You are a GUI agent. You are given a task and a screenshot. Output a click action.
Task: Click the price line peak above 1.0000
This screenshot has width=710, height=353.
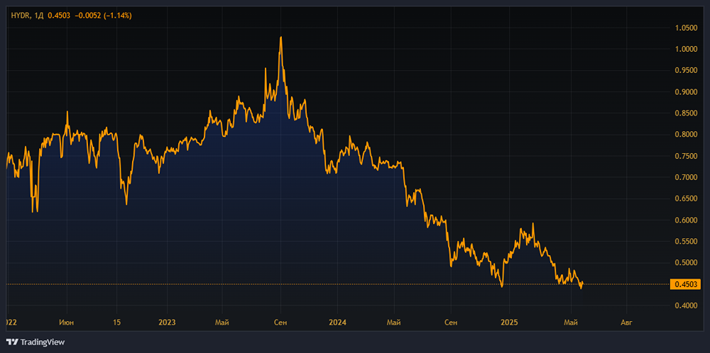pyautogui.click(x=281, y=38)
